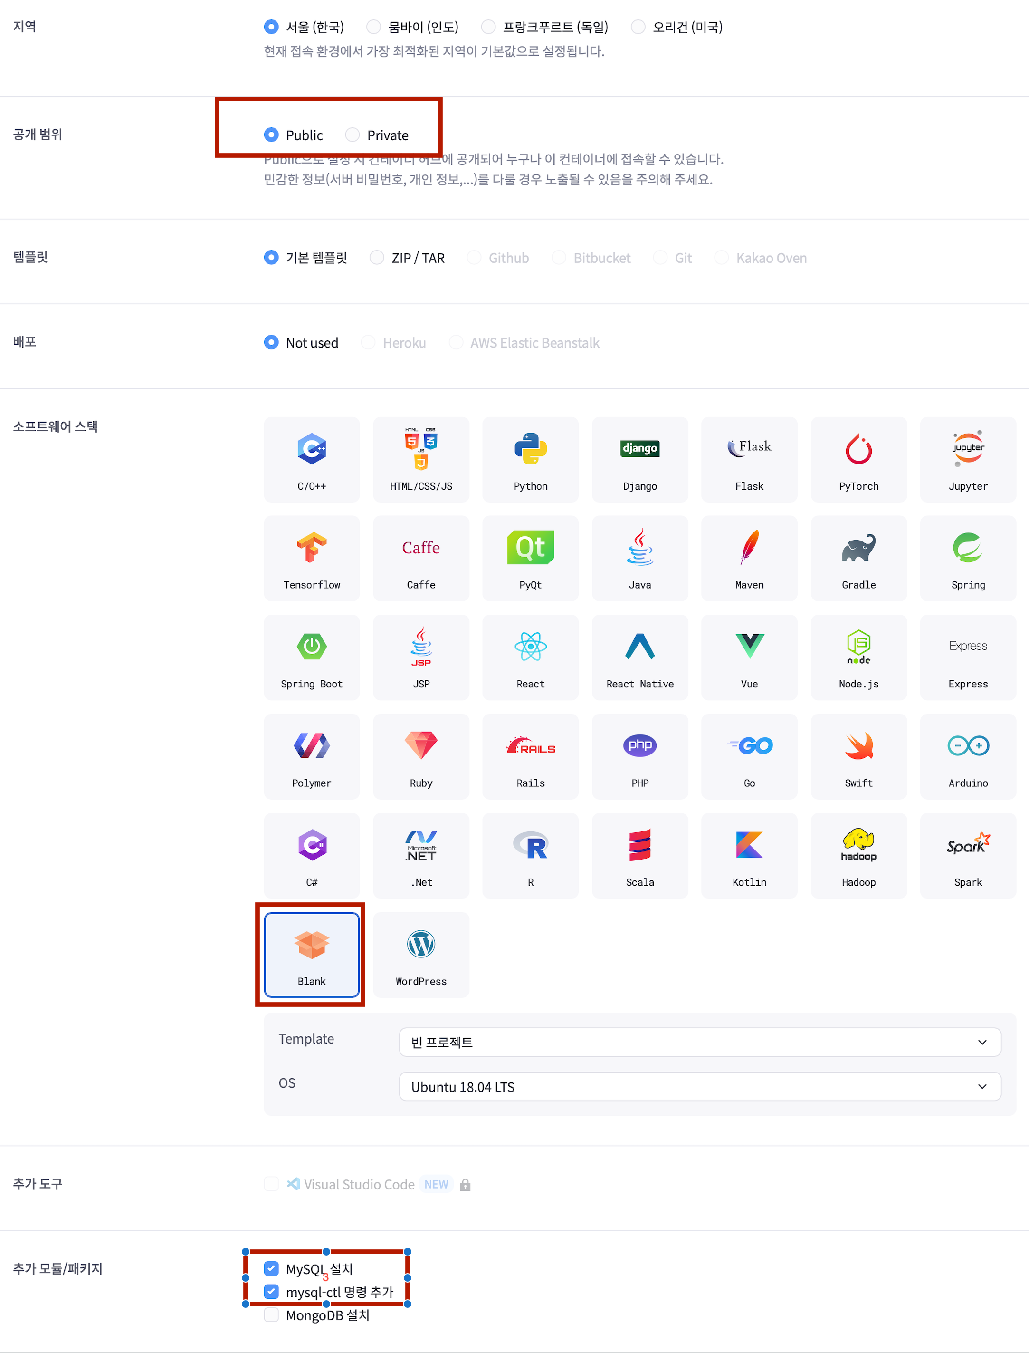Select the WordPress stack icon
The width and height of the screenshot is (1029, 1353).
[421, 955]
